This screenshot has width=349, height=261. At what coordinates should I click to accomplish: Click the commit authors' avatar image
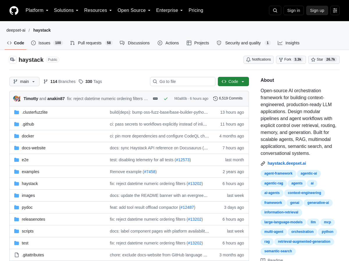click(x=17, y=99)
